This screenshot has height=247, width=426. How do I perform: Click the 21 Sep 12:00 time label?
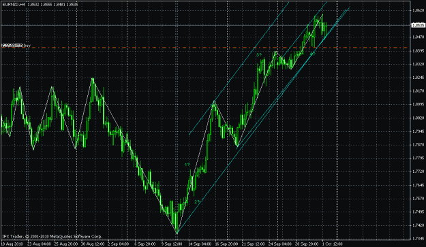253,244
